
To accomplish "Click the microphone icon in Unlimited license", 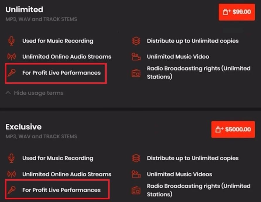I will click(x=11, y=41).
